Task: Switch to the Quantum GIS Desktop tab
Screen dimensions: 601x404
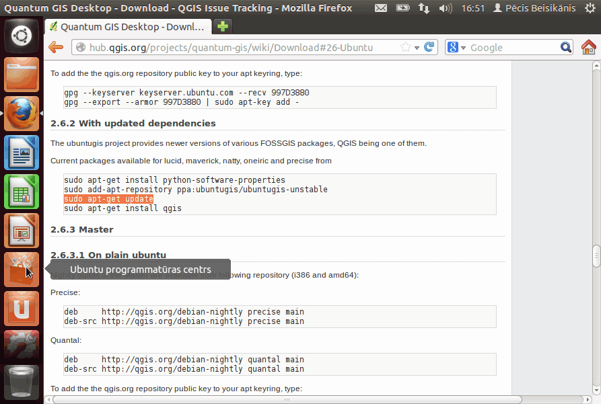Action: [128, 27]
